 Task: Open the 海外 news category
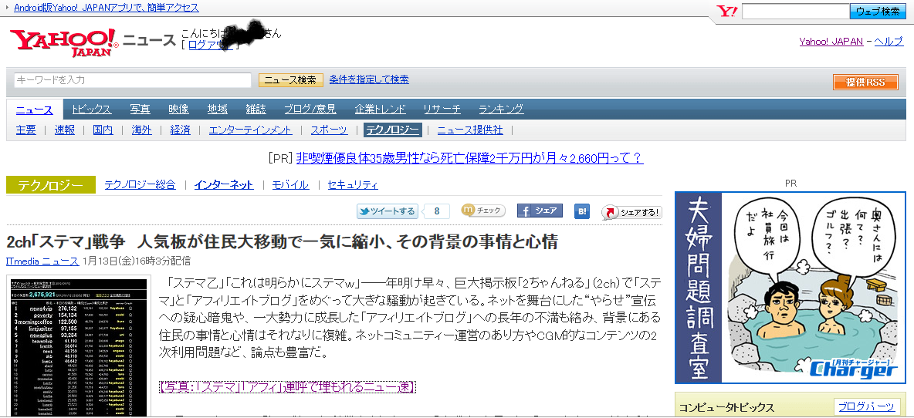tap(141, 130)
